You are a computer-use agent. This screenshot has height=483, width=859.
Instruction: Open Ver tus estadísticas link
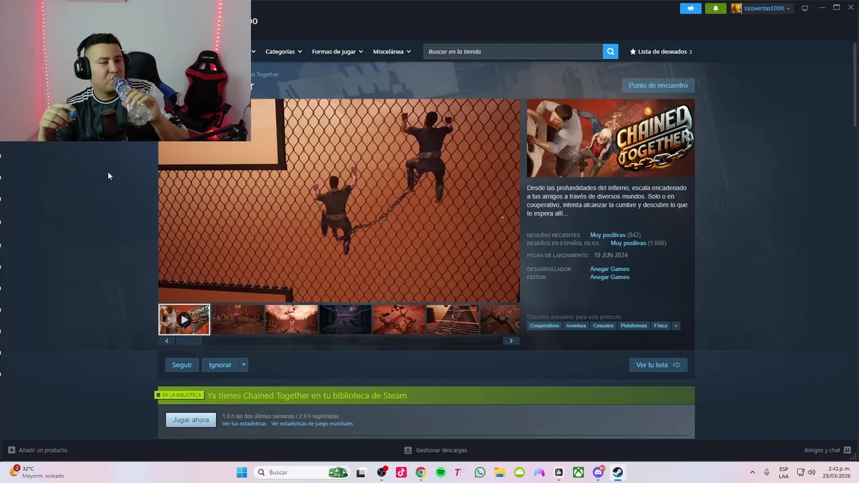[x=244, y=424]
